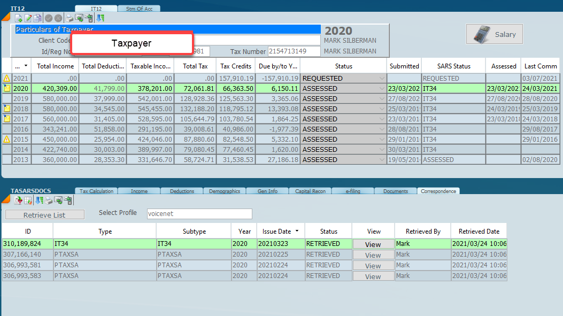The height and width of the screenshot is (316, 563).
Task: View the IT34 document row
Action: click(x=373, y=244)
